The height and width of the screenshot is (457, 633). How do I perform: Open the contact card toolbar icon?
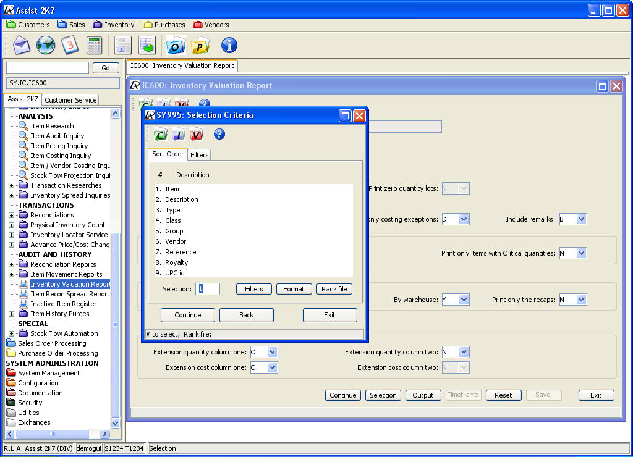(x=123, y=44)
